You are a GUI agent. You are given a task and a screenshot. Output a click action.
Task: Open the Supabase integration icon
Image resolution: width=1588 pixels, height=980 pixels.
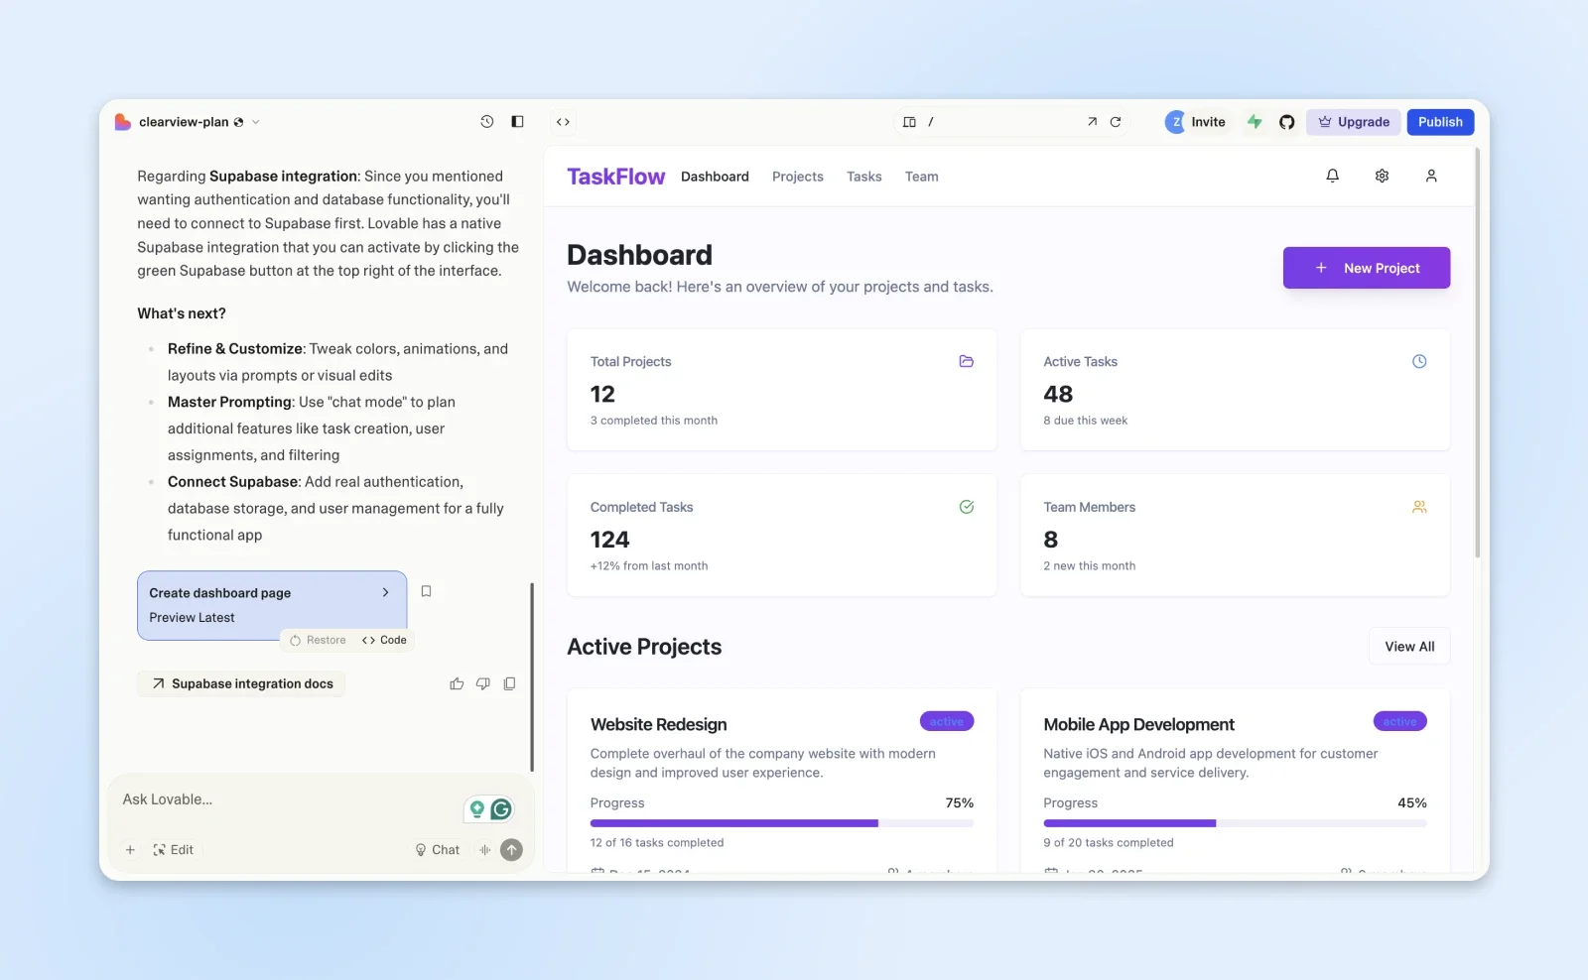tap(1255, 121)
